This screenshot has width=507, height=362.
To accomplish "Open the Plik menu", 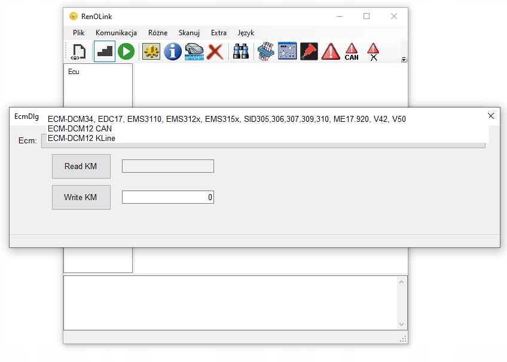I will pos(78,33).
